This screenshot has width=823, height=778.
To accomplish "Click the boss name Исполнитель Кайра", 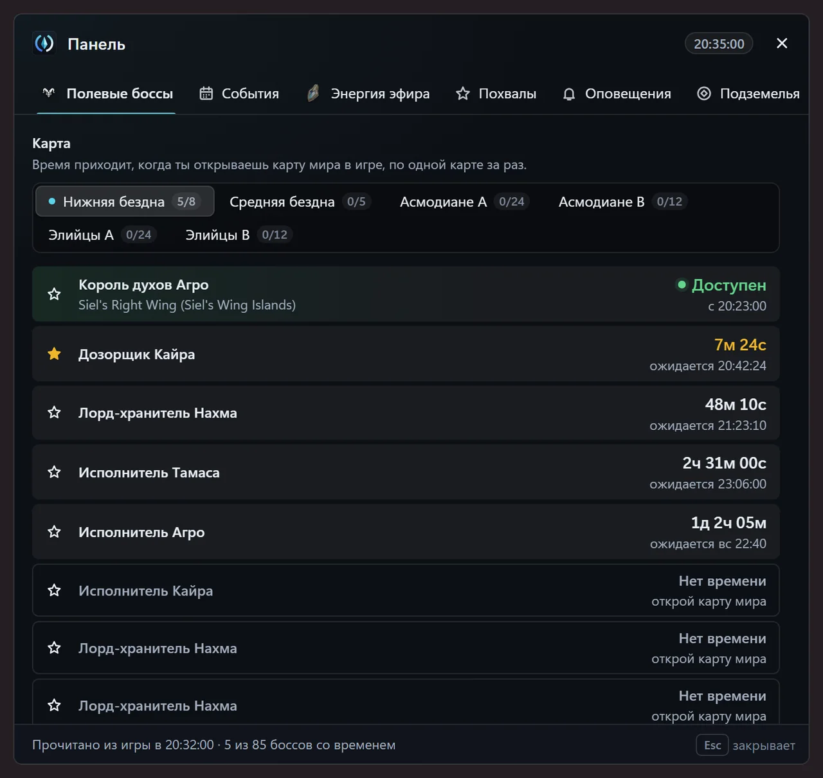I will (145, 590).
